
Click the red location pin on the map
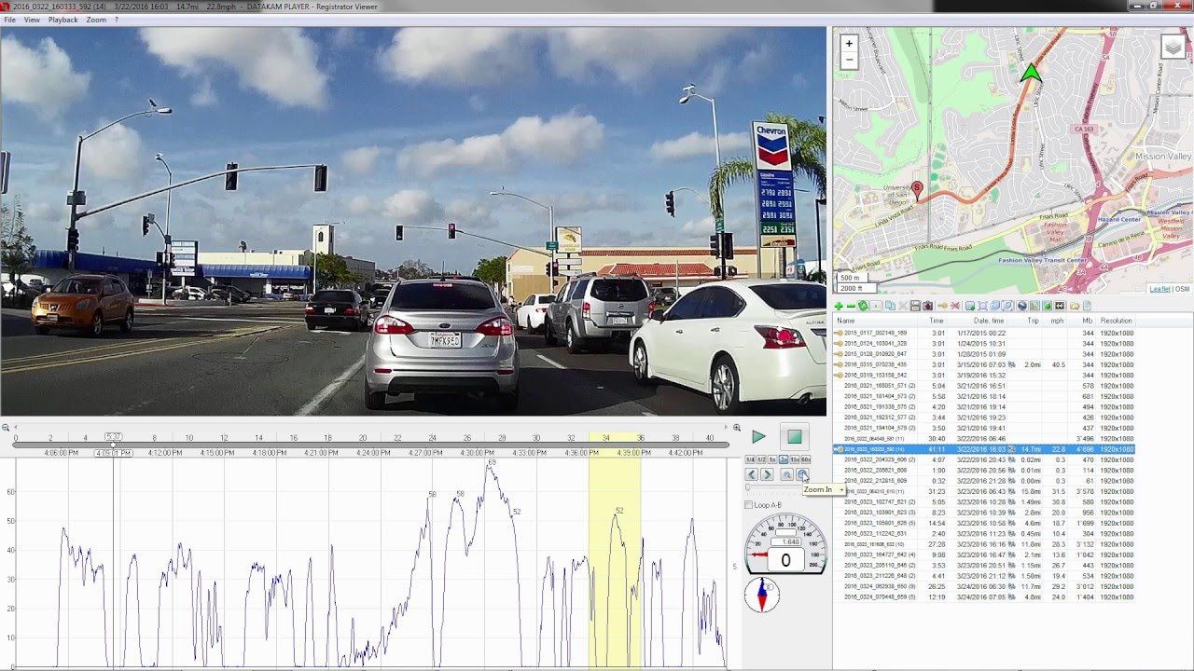pyautogui.click(x=917, y=191)
